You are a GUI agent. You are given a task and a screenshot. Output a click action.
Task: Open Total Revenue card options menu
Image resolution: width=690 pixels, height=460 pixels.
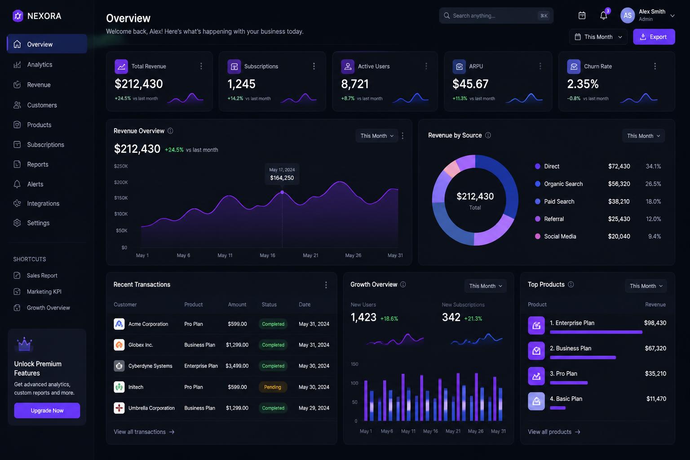(x=201, y=66)
